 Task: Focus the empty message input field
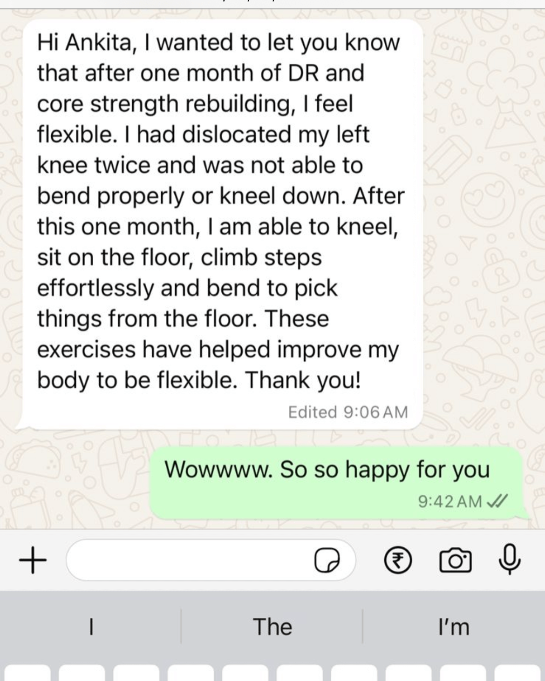click(211, 560)
